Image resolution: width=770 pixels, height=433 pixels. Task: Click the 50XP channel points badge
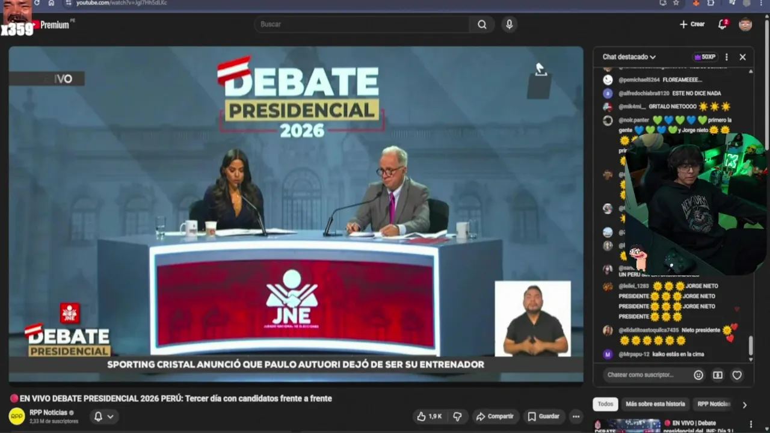704,57
